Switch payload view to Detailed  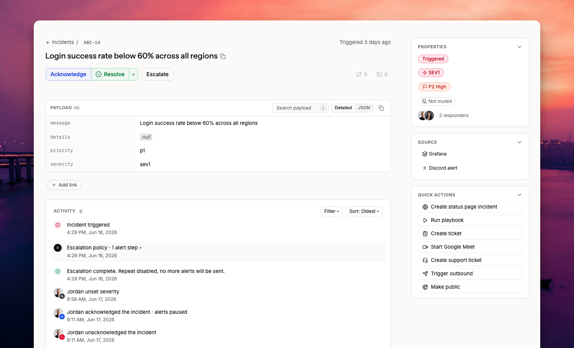pyautogui.click(x=343, y=108)
